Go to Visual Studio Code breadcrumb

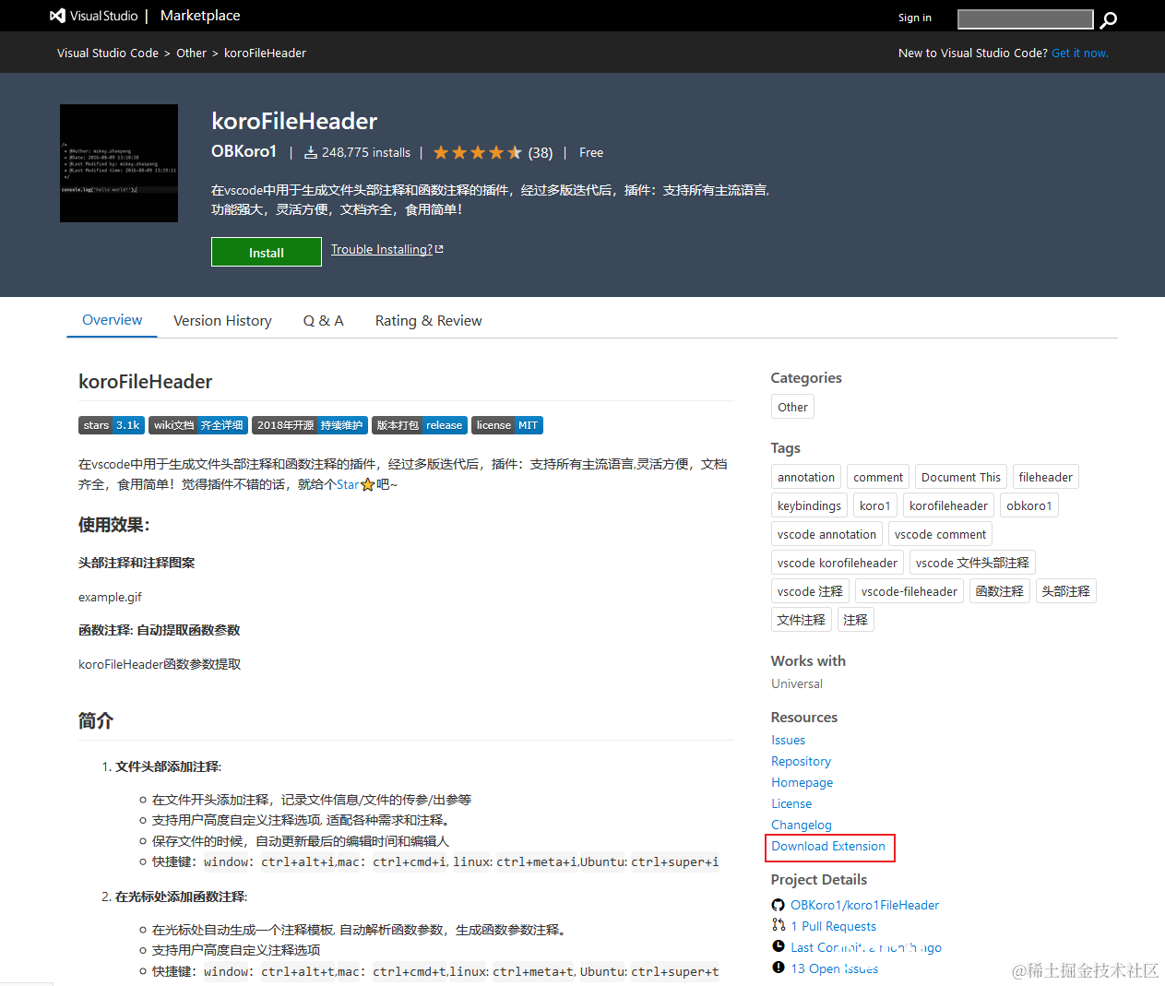coord(108,53)
